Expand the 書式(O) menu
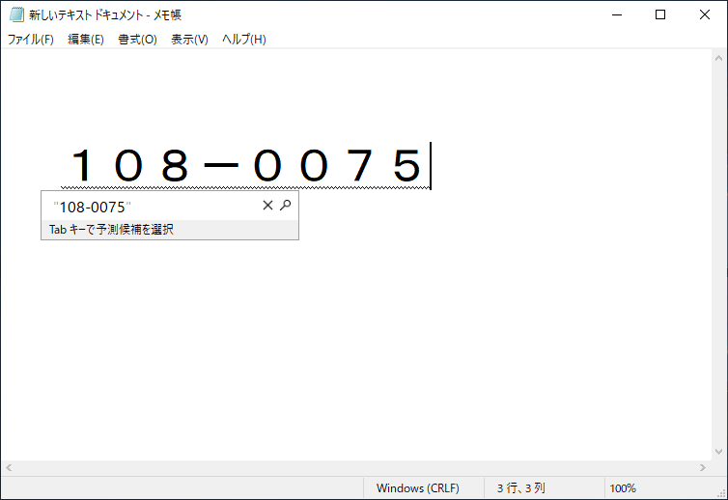728x500 pixels. [x=137, y=40]
